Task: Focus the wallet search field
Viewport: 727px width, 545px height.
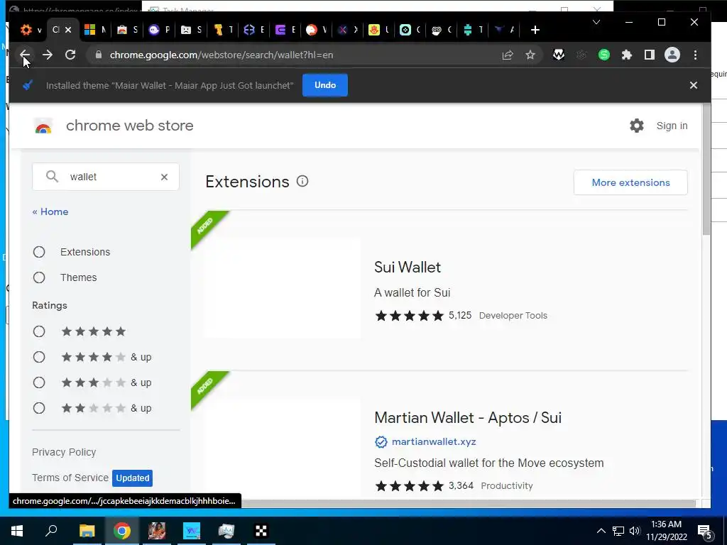Action: click(x=106, y=177)
